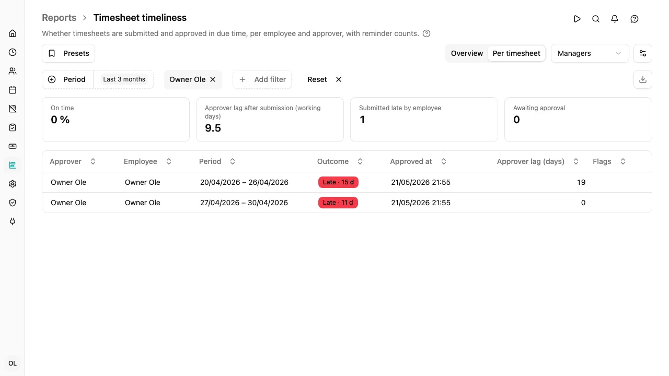
Task: Click the search magnifier icon
Action: 596,19
